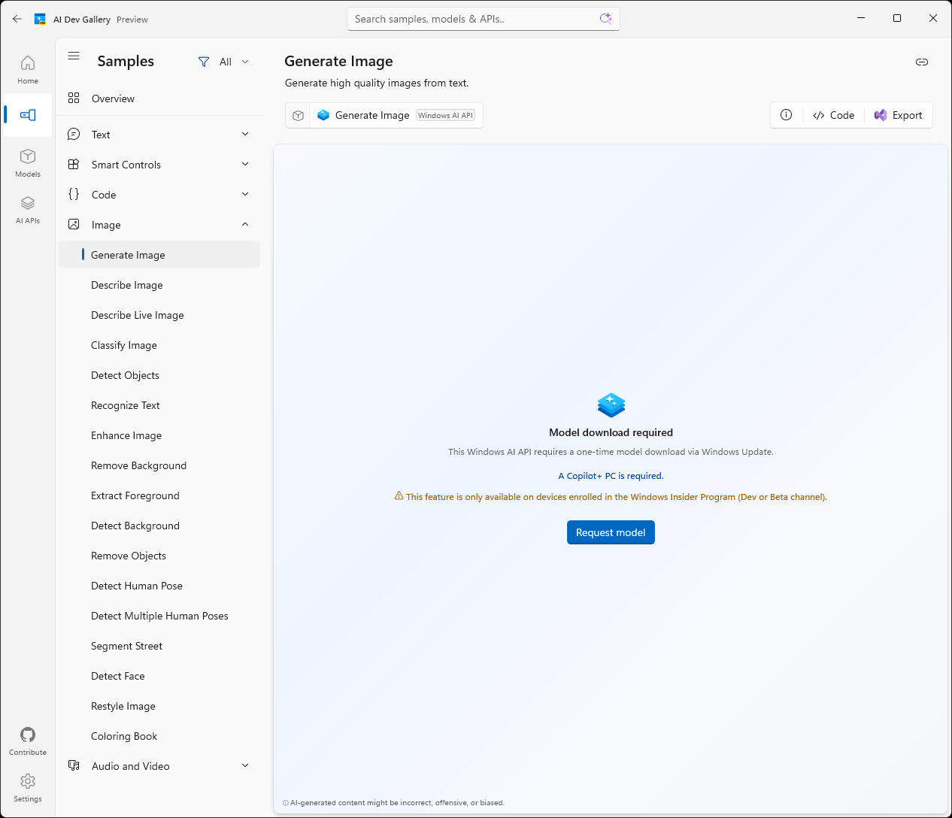This screenshot has width=952, height=818.
Task: Open the Home page in sidebar
Action: click(x=28, y=69)
